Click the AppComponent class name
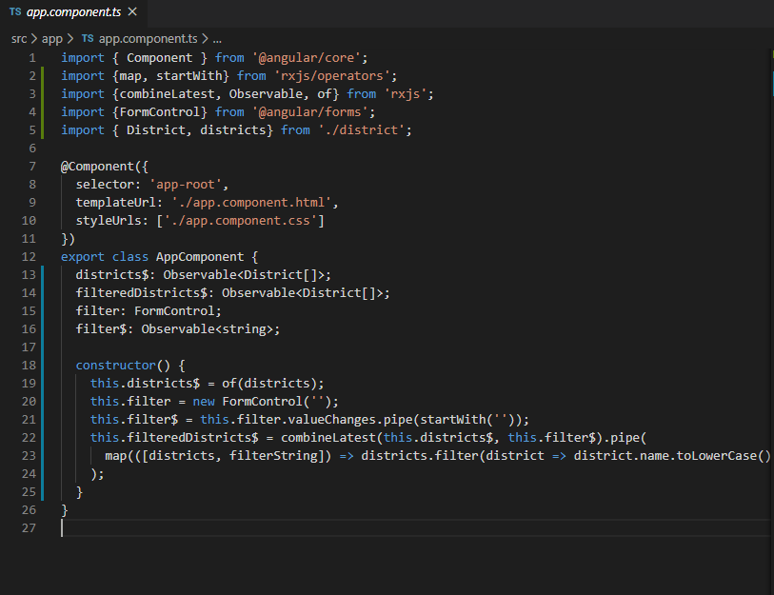Viewport: 774px width, 595px height. [200, 257]
